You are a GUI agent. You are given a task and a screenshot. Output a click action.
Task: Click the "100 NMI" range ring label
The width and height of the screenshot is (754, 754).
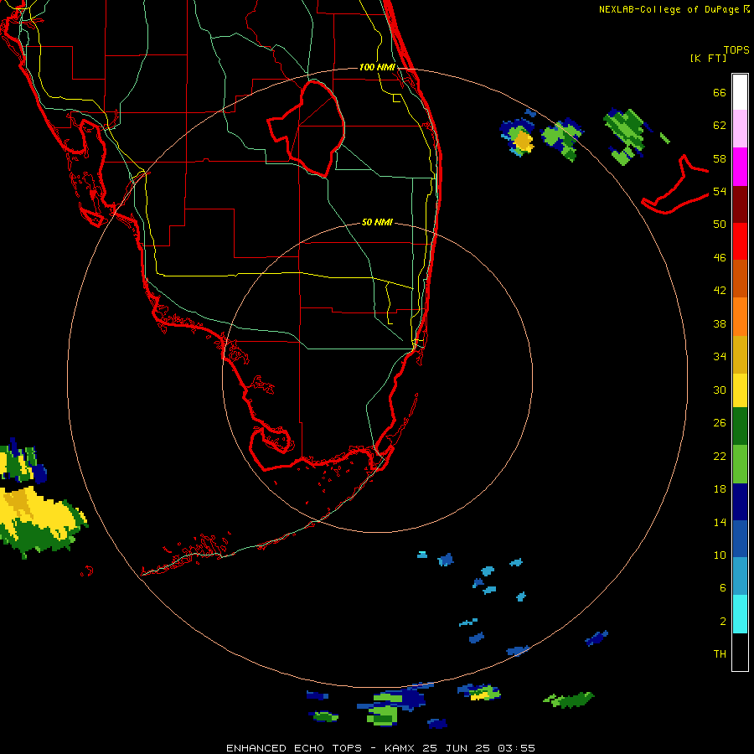point(377,67)
